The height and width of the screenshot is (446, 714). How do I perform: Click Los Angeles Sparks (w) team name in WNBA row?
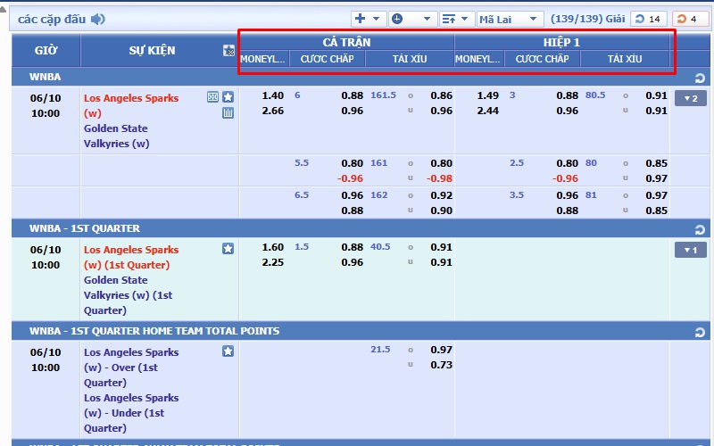pyautogui.click(x=130, y=105)
